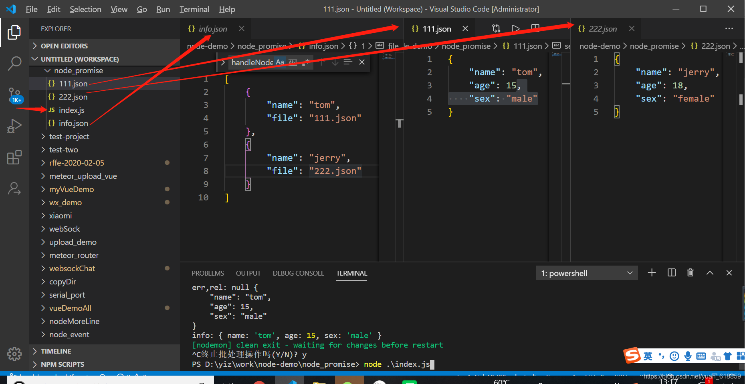Expand the TIMELINE section
The width and height of the screenshot is (745, 384).
[105, 351]
